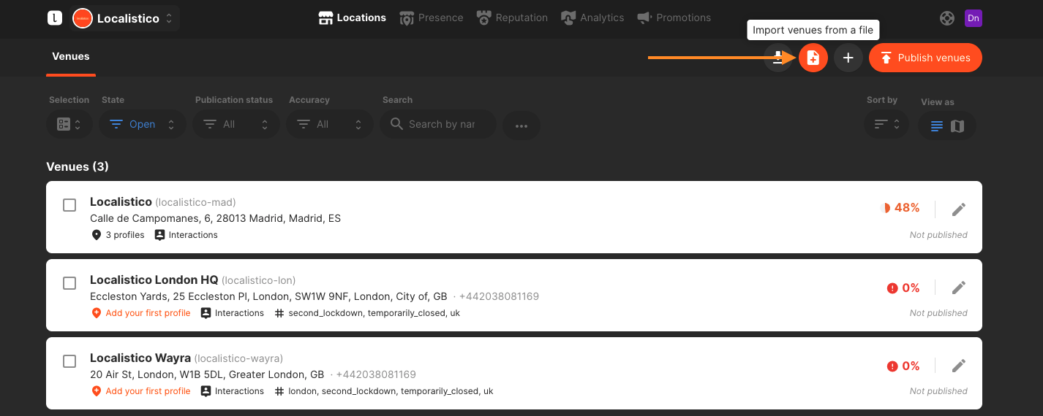The width and height of the screenshot is (1043, 416).
Task: Click Not published status on Madrid venue
Action: tap(938, 235)
